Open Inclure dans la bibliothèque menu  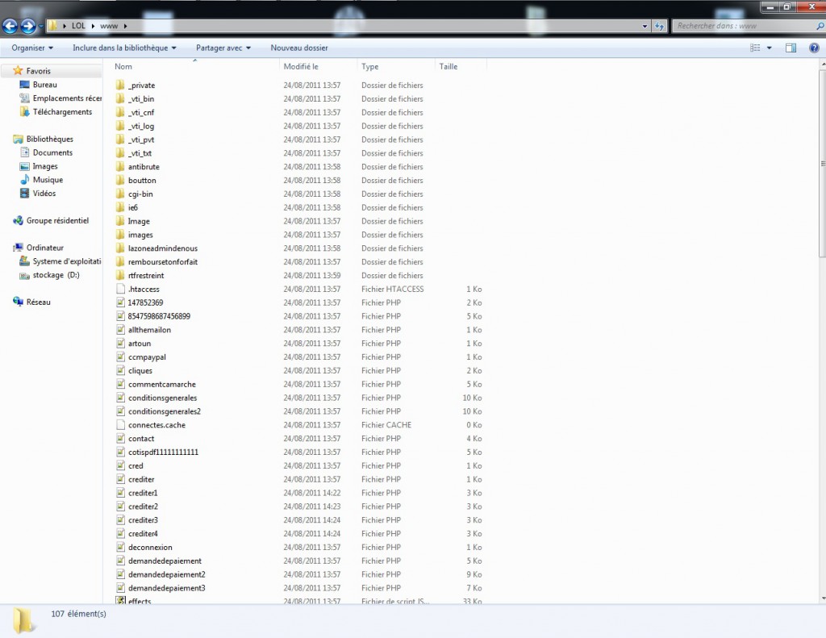pos(124,48)
